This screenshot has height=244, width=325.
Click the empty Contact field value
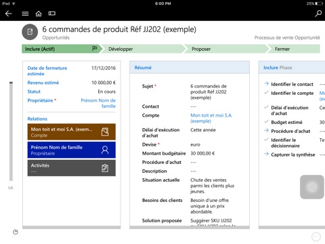click(x=194, y=106)
